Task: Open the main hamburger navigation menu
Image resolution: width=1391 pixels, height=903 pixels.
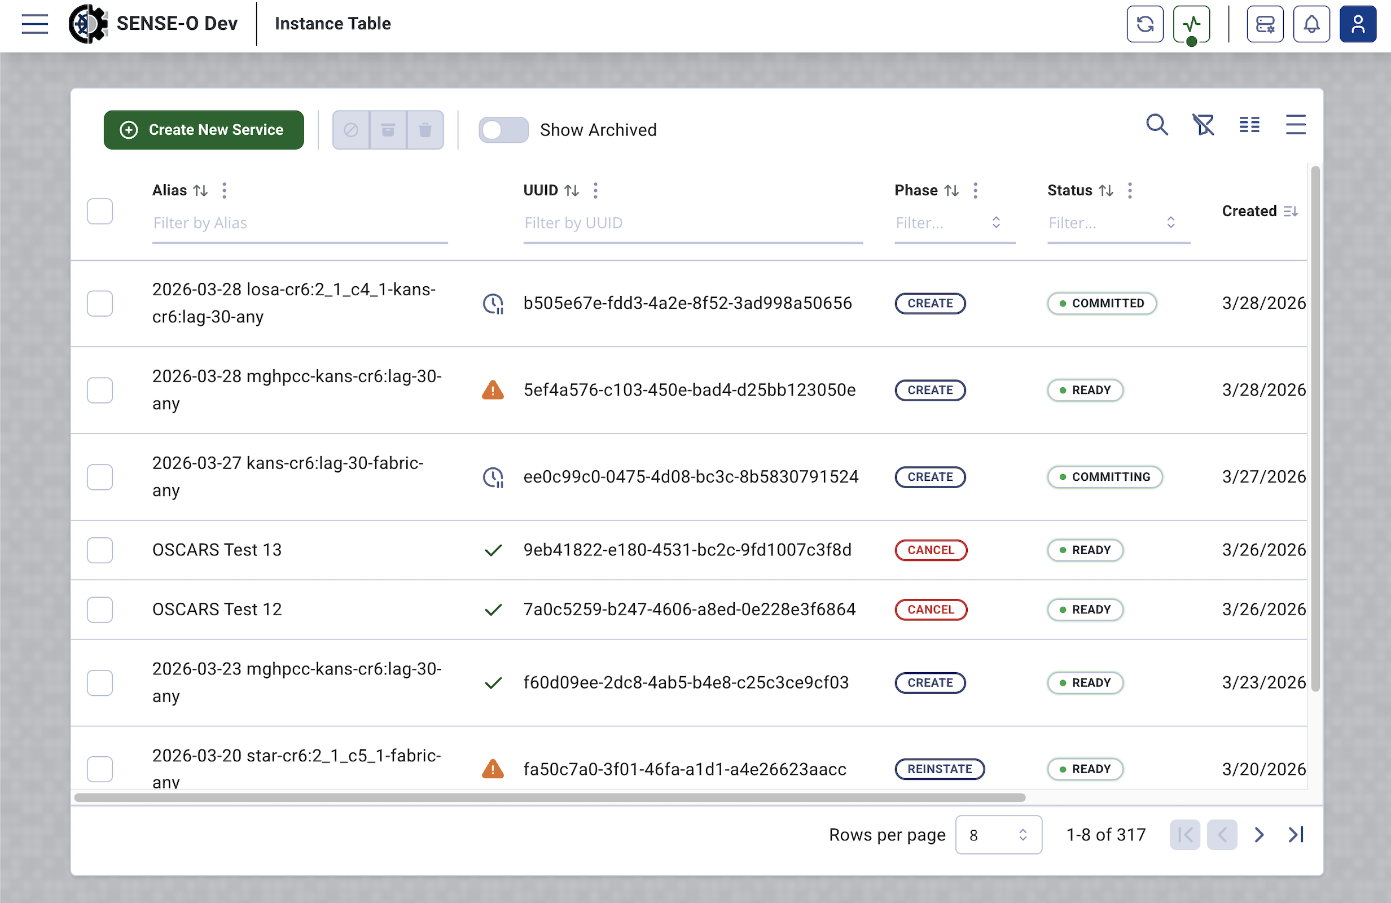Action: (x=34, y=24)
